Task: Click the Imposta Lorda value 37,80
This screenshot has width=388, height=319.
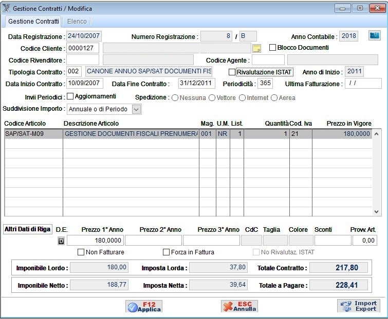Action: 218,267
